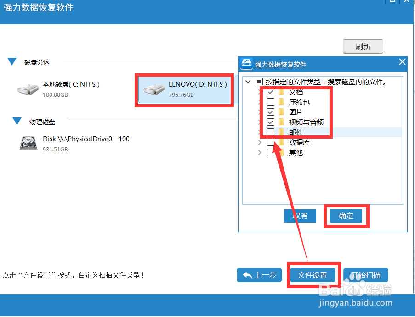Click the 确定 confirm button
415x317 pixels.
346,216
